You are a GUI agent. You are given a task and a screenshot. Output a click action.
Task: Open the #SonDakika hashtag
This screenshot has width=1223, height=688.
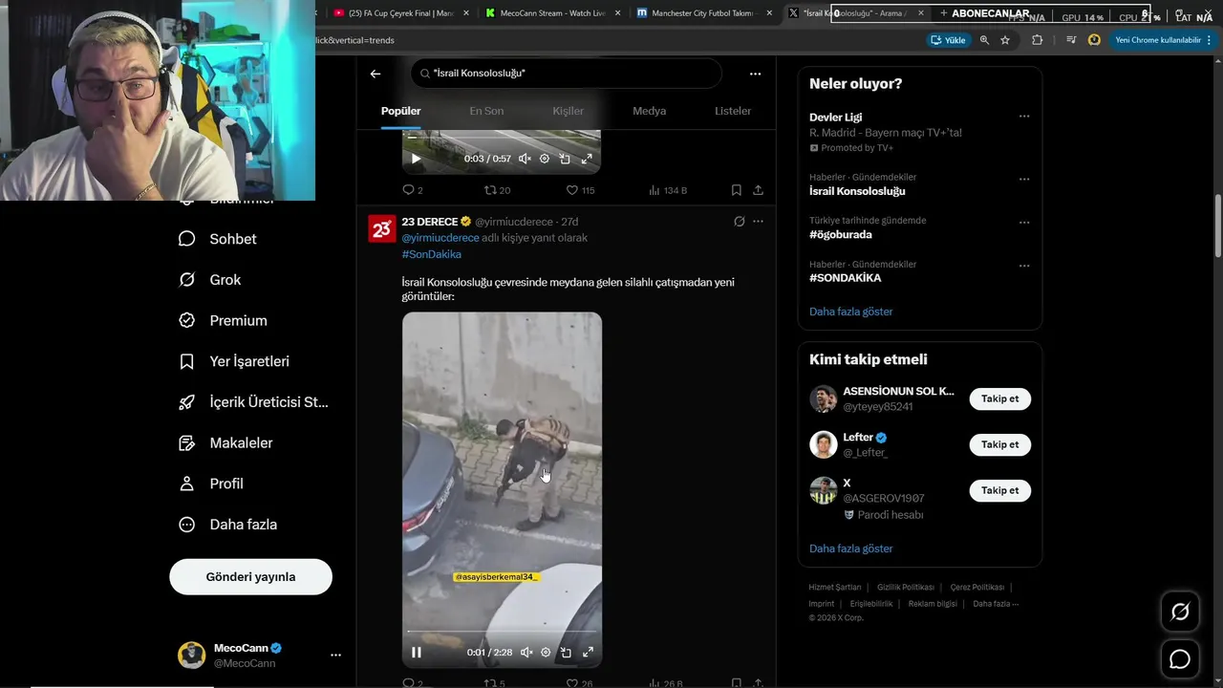click(432, 254)
